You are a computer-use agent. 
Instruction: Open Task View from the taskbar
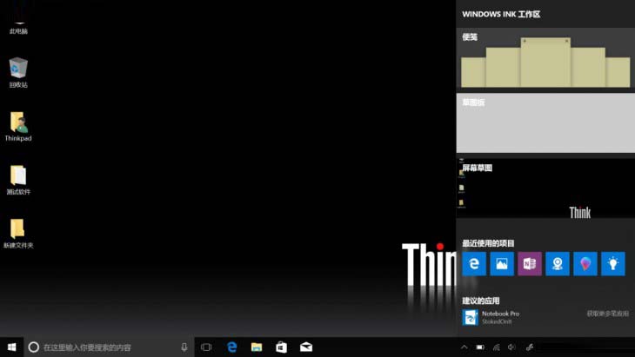click(x=206, y=347)
